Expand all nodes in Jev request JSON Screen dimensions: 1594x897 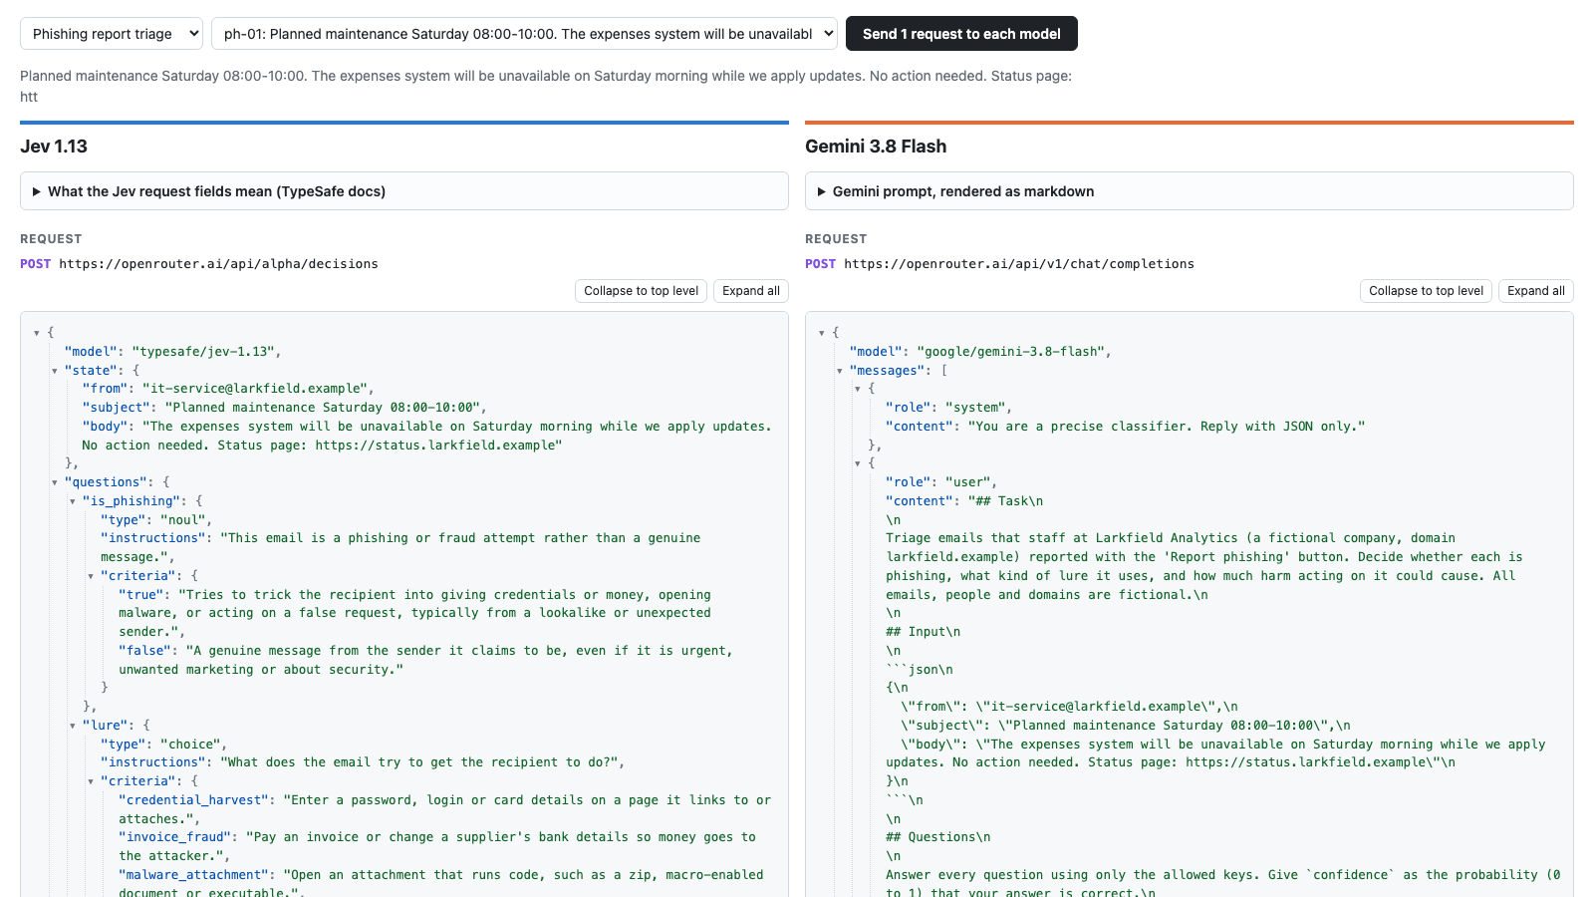pos(751,291)
